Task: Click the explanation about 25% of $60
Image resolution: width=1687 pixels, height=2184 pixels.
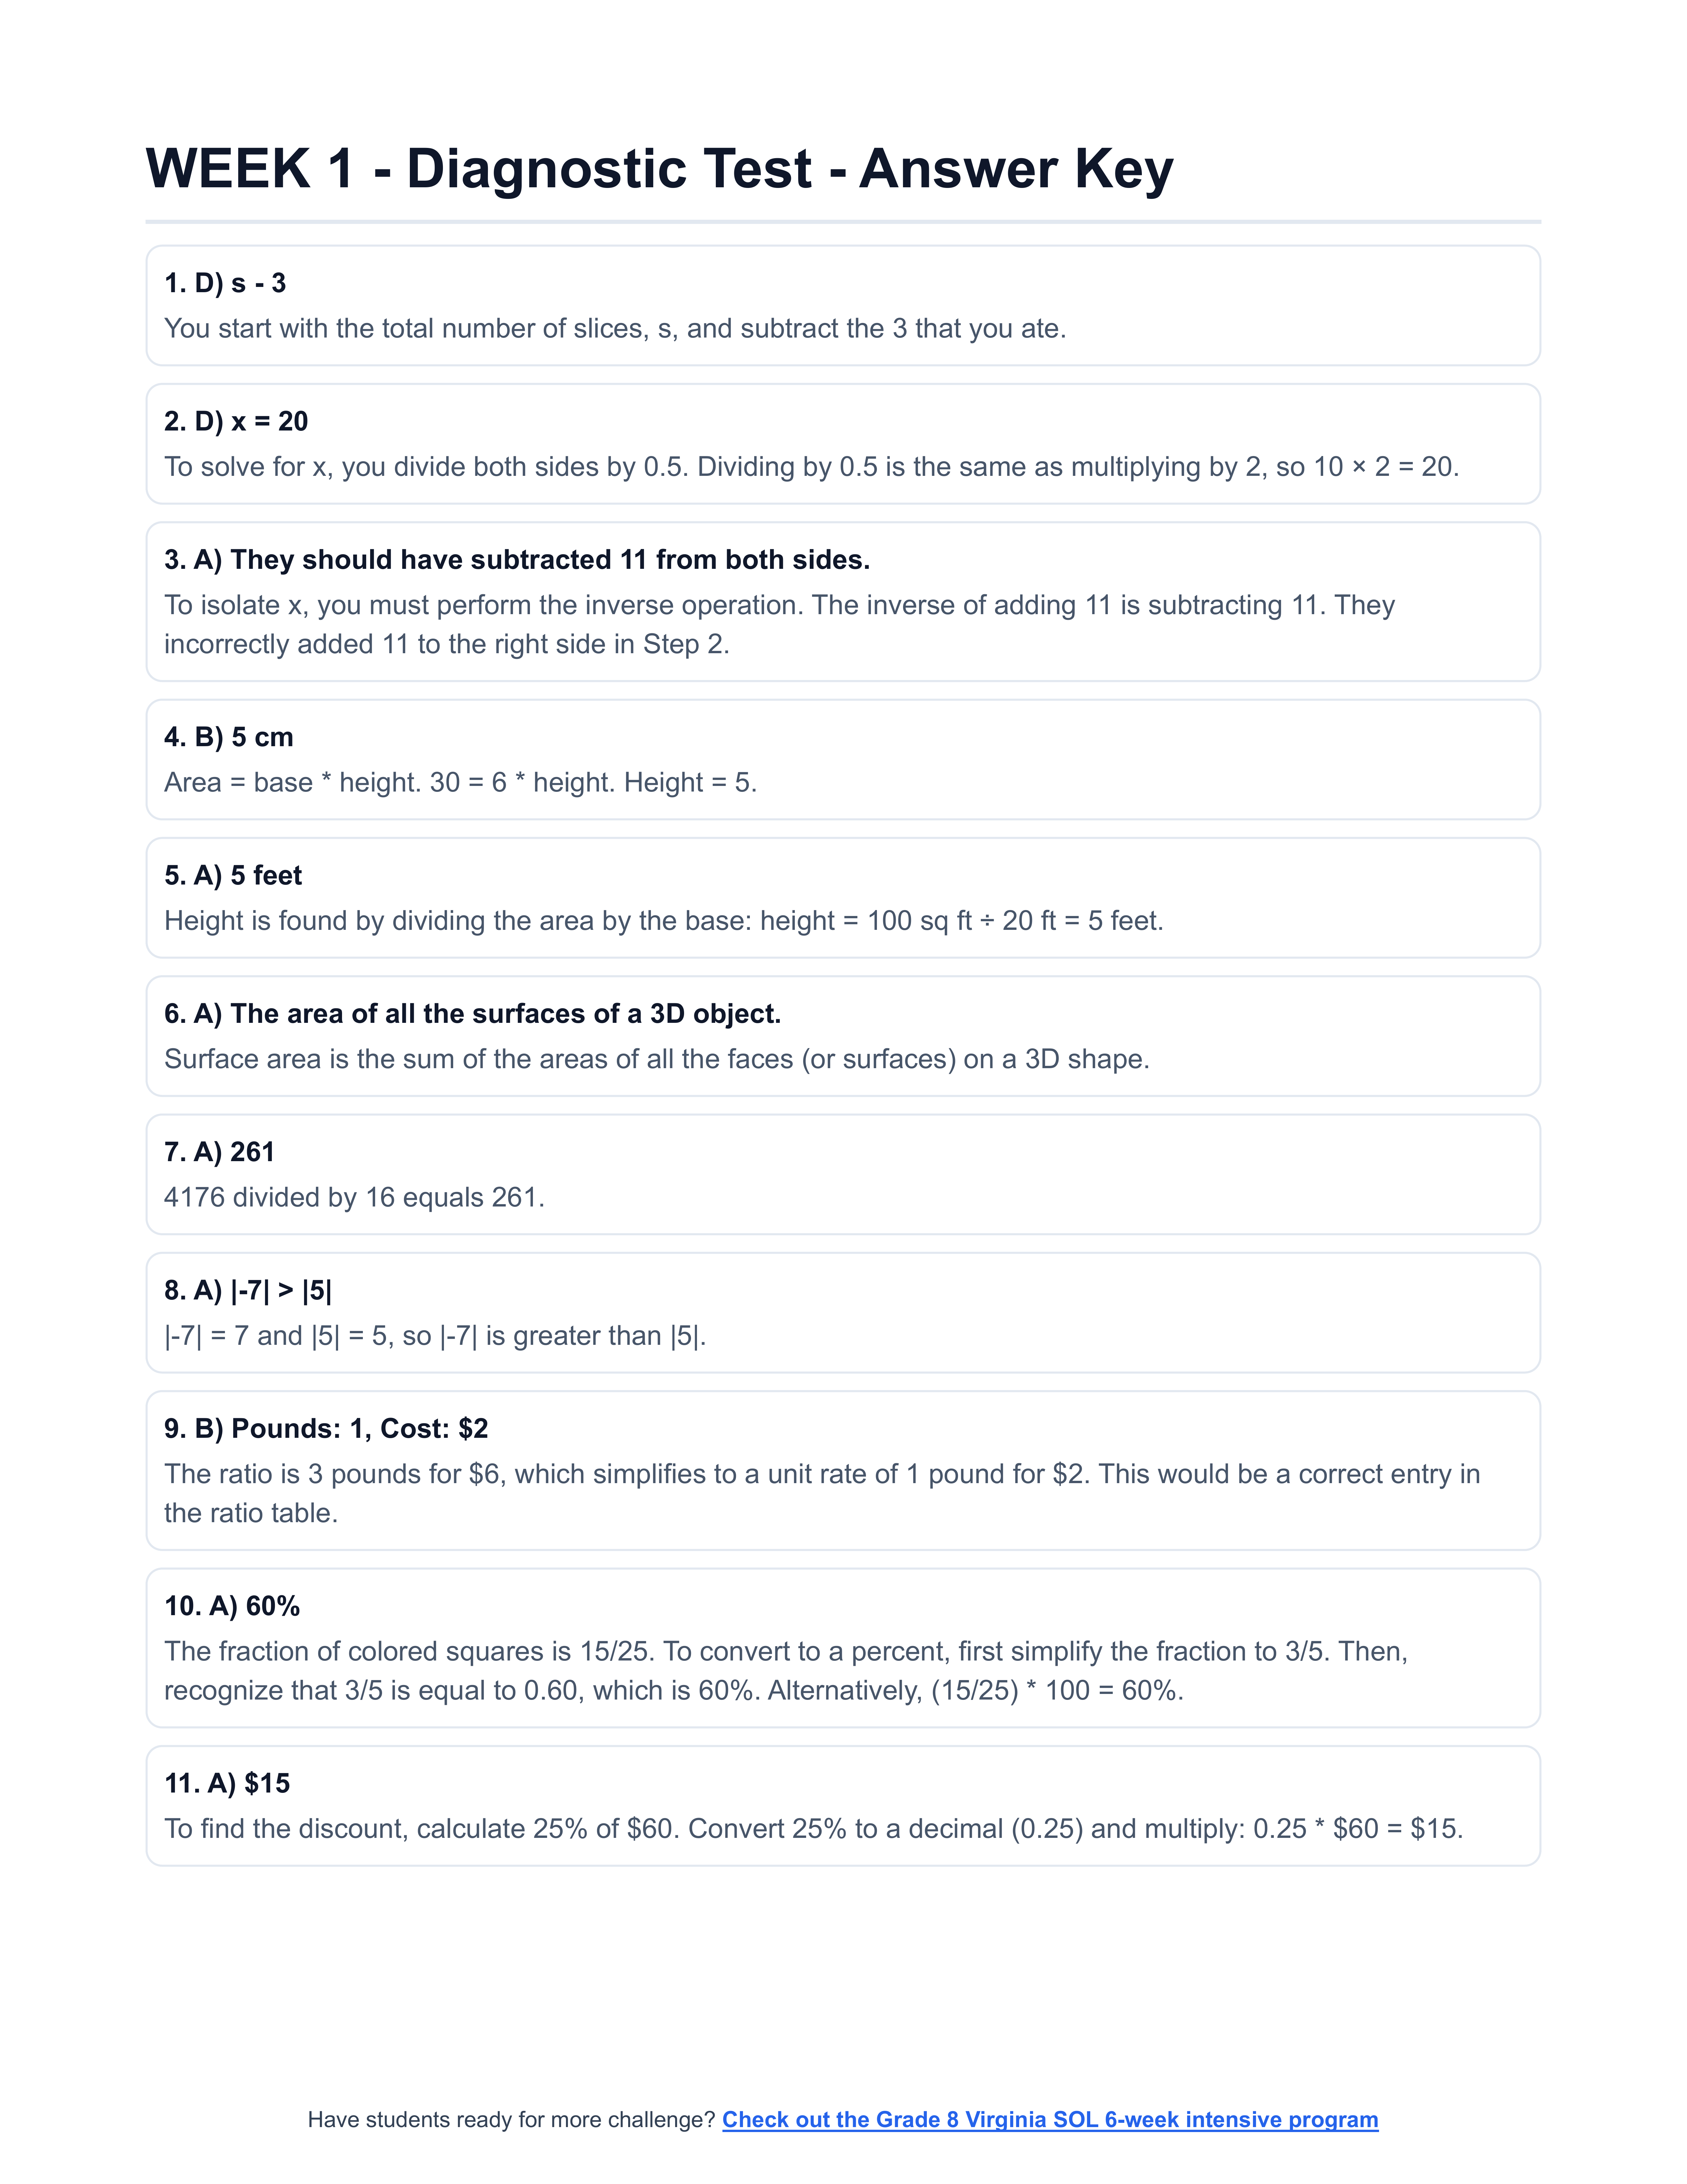Action: [812, 1829]
